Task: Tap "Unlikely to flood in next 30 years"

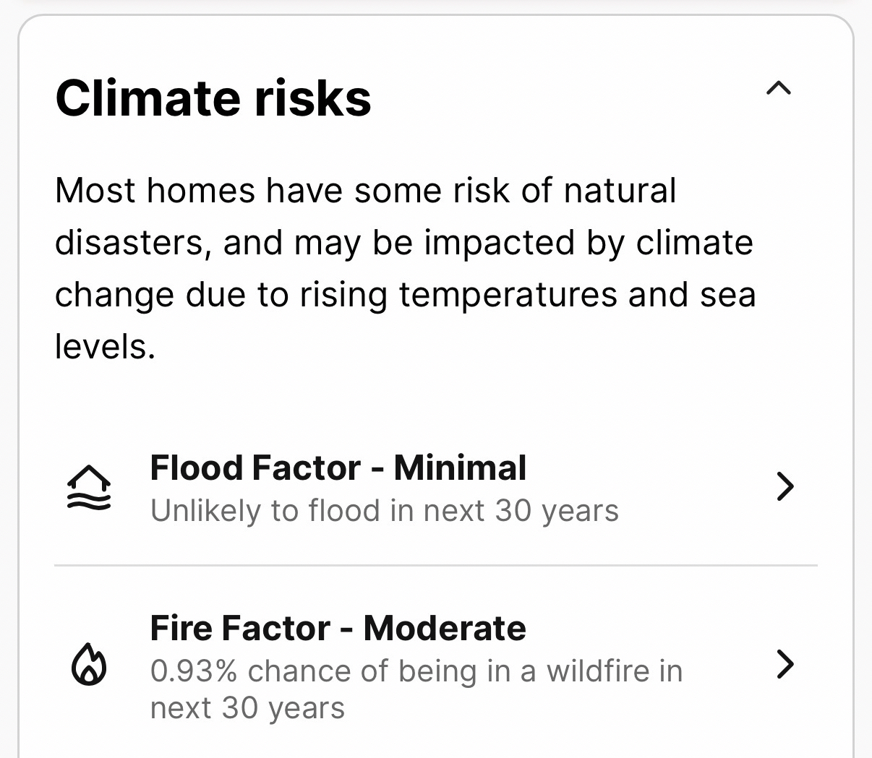Action: [384, 511]
